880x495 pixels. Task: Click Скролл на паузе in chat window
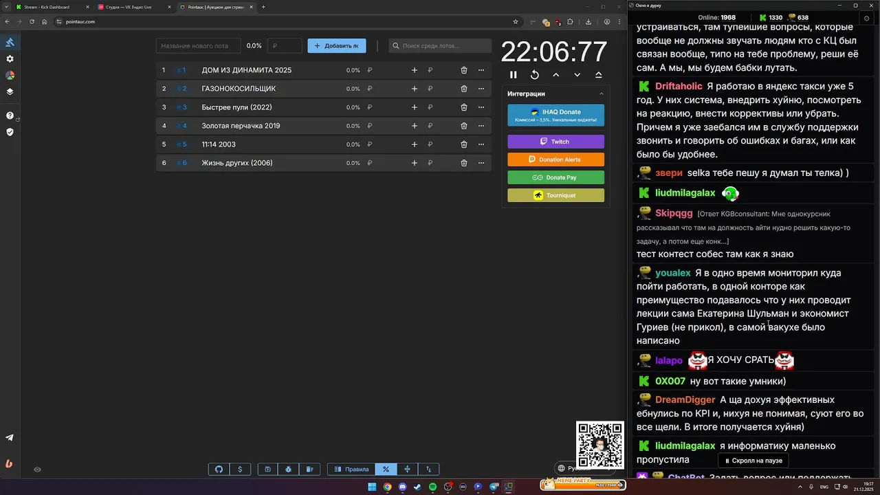click(x=753, y=461)
